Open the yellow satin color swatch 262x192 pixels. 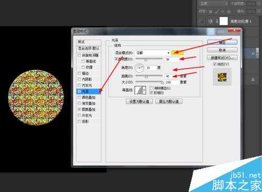[177, 53]
